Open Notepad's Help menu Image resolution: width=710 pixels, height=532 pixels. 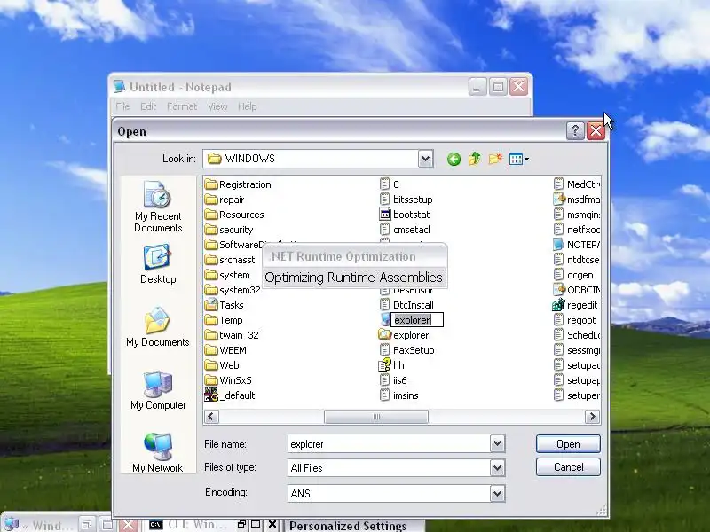(x=248, y=106)
